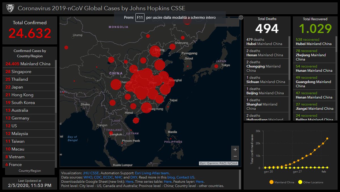Click the yellow Other Locations legend dot

(x=300, y=183)
